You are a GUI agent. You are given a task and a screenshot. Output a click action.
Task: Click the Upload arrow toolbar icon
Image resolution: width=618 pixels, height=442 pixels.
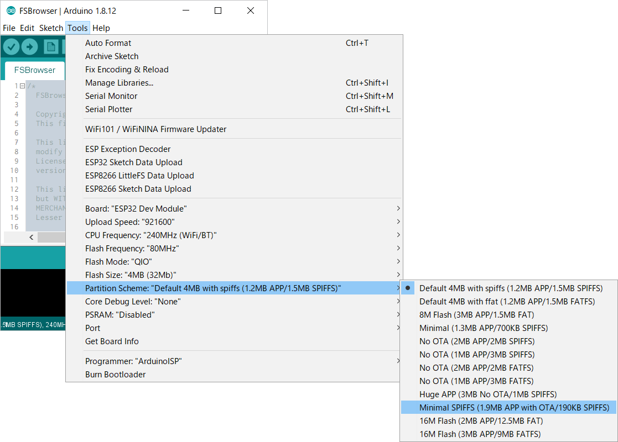pos(29,47)
